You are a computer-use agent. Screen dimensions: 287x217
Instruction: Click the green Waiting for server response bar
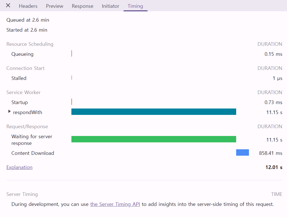[154, 139]
